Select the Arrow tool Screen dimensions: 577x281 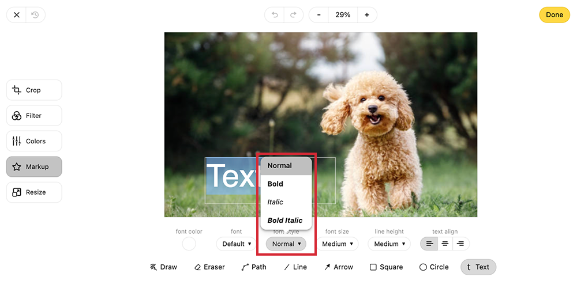click(x=338, y=267)
